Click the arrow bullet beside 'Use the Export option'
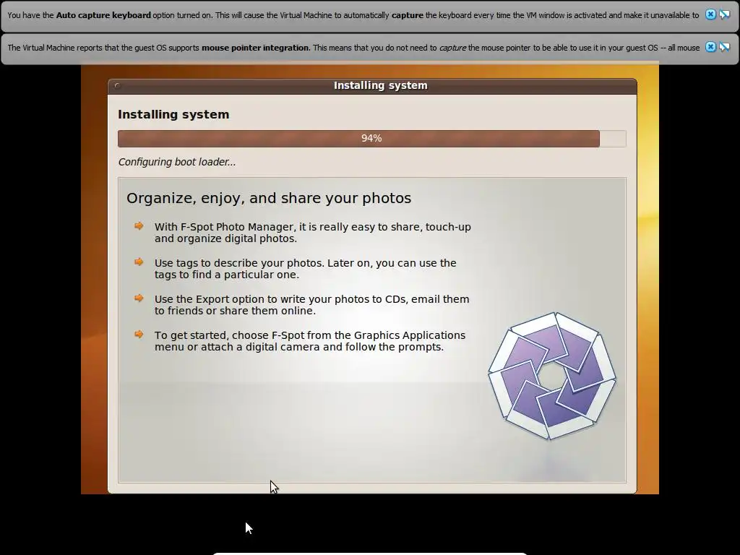740x555 pixels. coord(139,298)
